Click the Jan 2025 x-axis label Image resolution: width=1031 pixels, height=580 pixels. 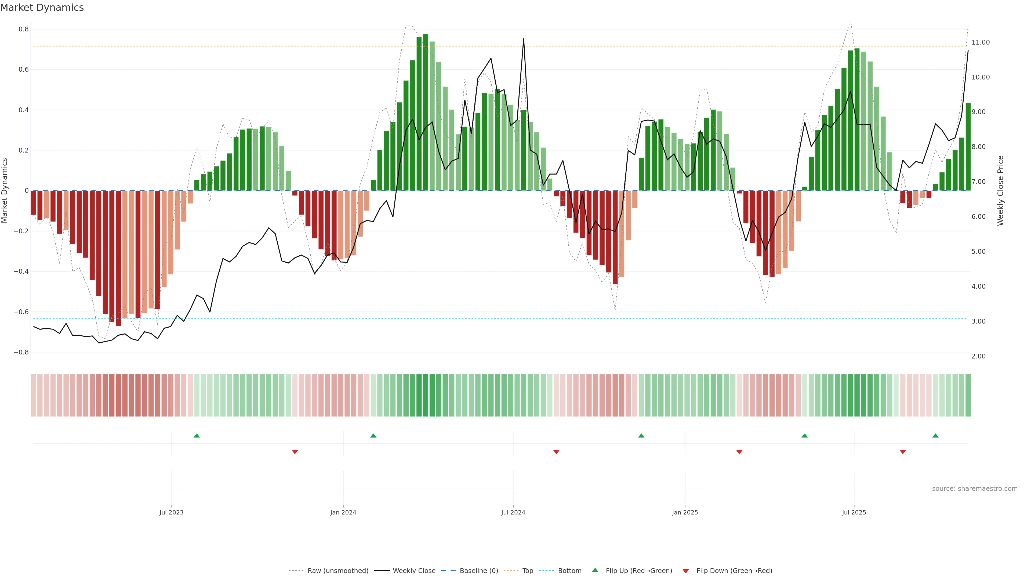pos(685,512)
